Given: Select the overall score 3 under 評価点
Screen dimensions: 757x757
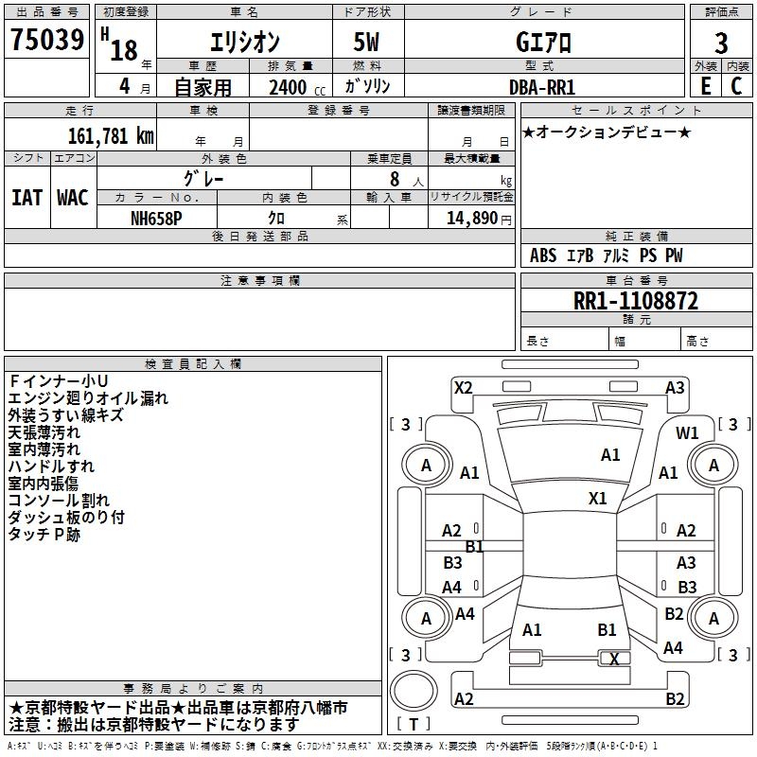Looking at the screenshot, I should (x=721, y=43).
